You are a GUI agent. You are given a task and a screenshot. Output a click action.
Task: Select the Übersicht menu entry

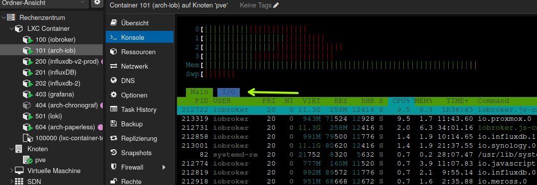click(135, 23)
